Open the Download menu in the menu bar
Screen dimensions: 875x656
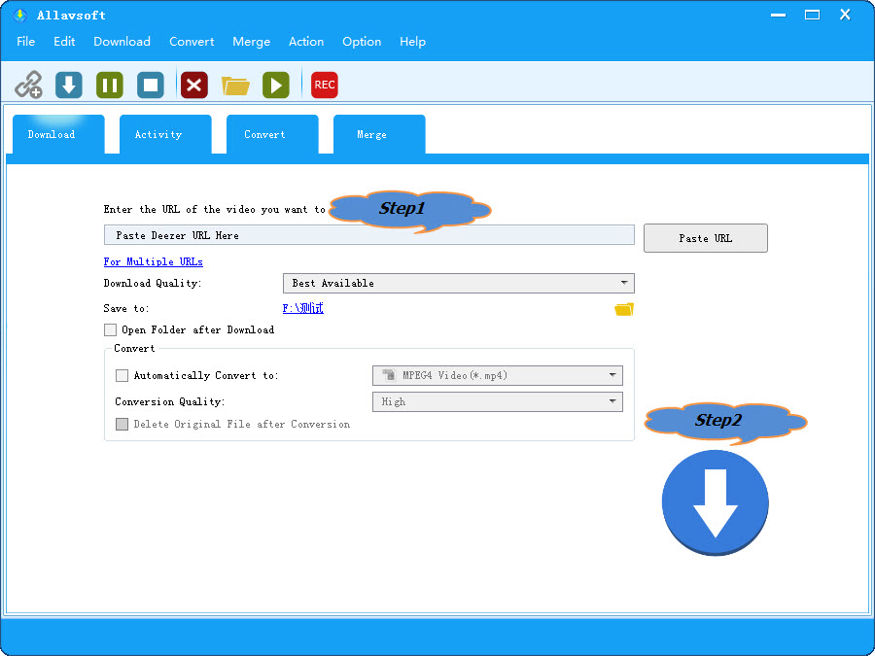pos(122,41)
